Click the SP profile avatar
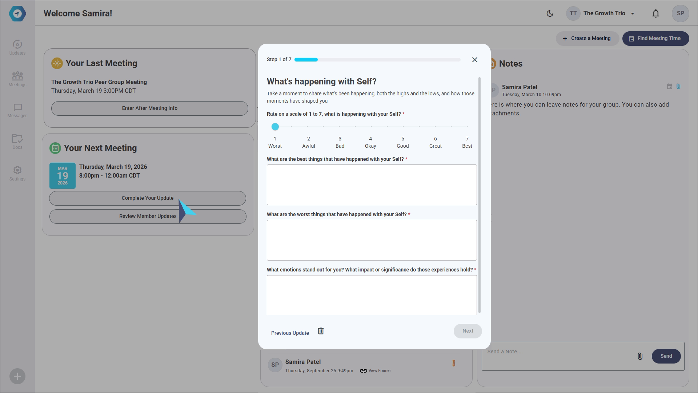This screenshot has width=698, height=393. (680, 13)
